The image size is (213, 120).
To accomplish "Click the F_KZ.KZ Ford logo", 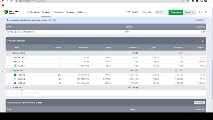I will [x=15, y=62].
